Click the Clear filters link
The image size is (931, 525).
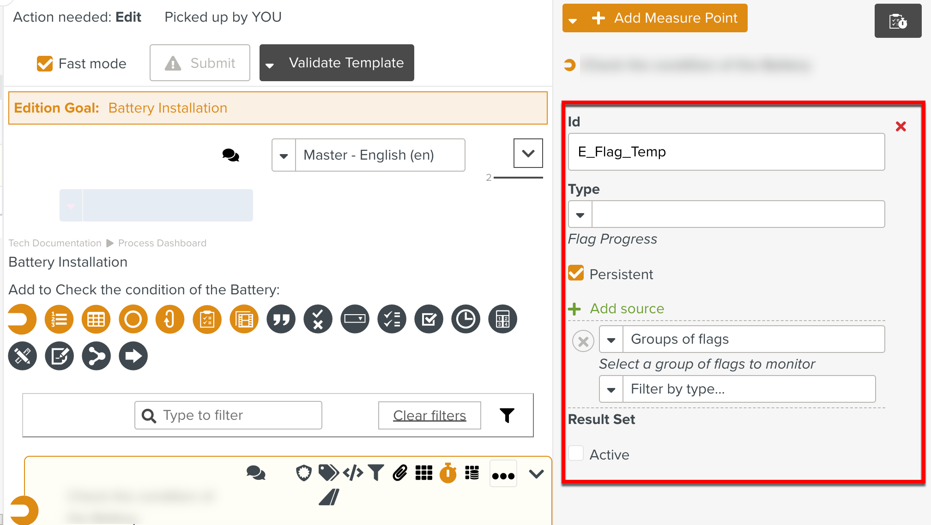pos(429,415)
